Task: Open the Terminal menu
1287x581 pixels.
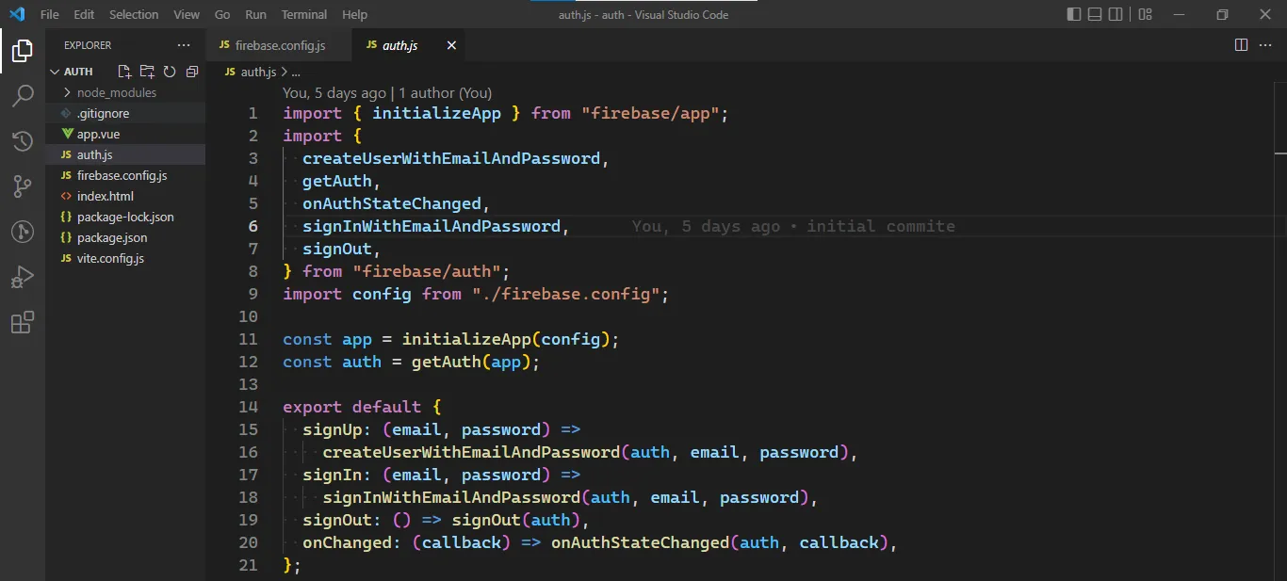Action: click(x=303, y=14)
